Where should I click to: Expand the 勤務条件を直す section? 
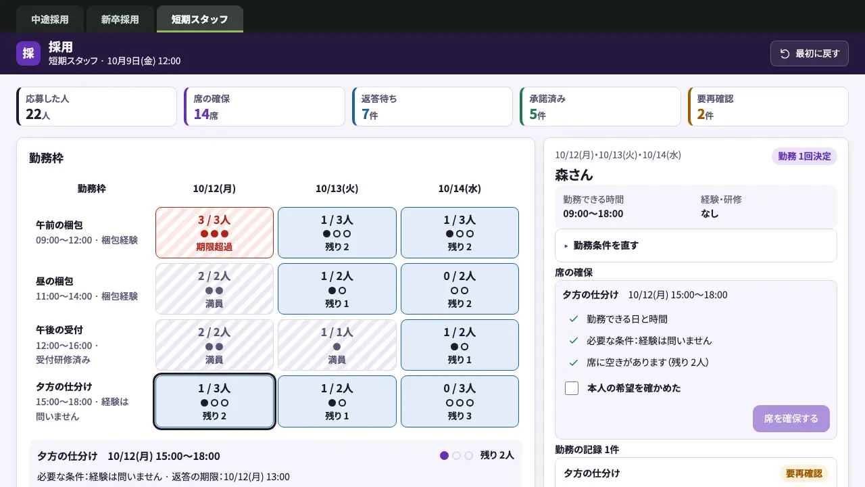coord(696,246)
